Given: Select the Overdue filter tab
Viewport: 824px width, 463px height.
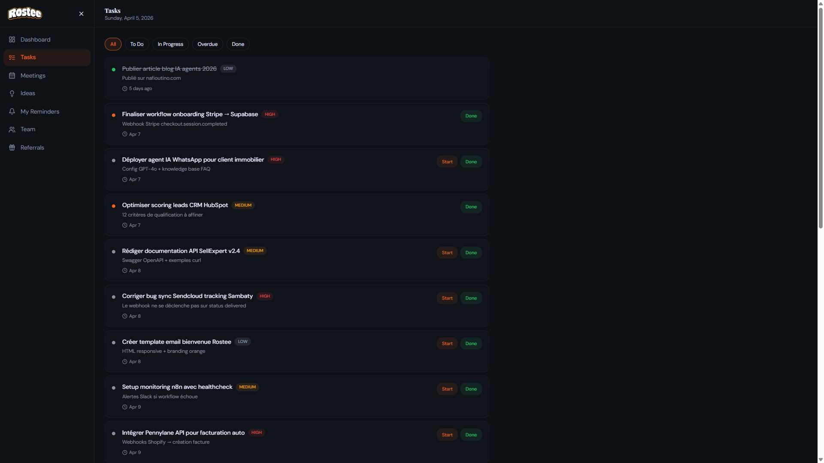Looking at the screenshot, I should tap(207, 44).
